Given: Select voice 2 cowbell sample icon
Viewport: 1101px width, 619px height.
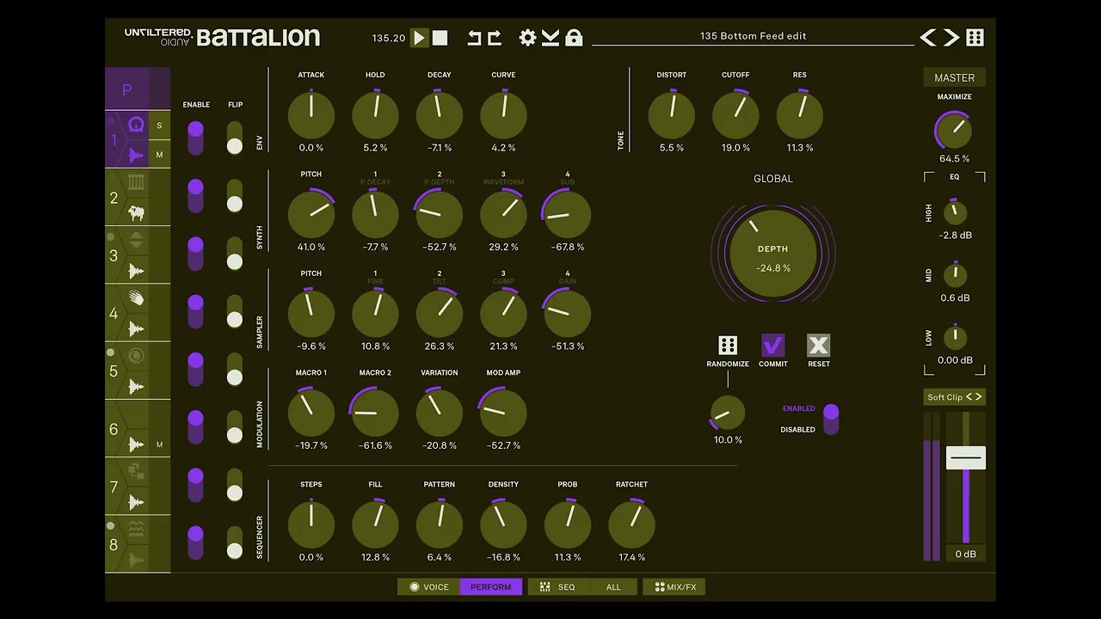Looking at the screenshot, I should point(136,212).
